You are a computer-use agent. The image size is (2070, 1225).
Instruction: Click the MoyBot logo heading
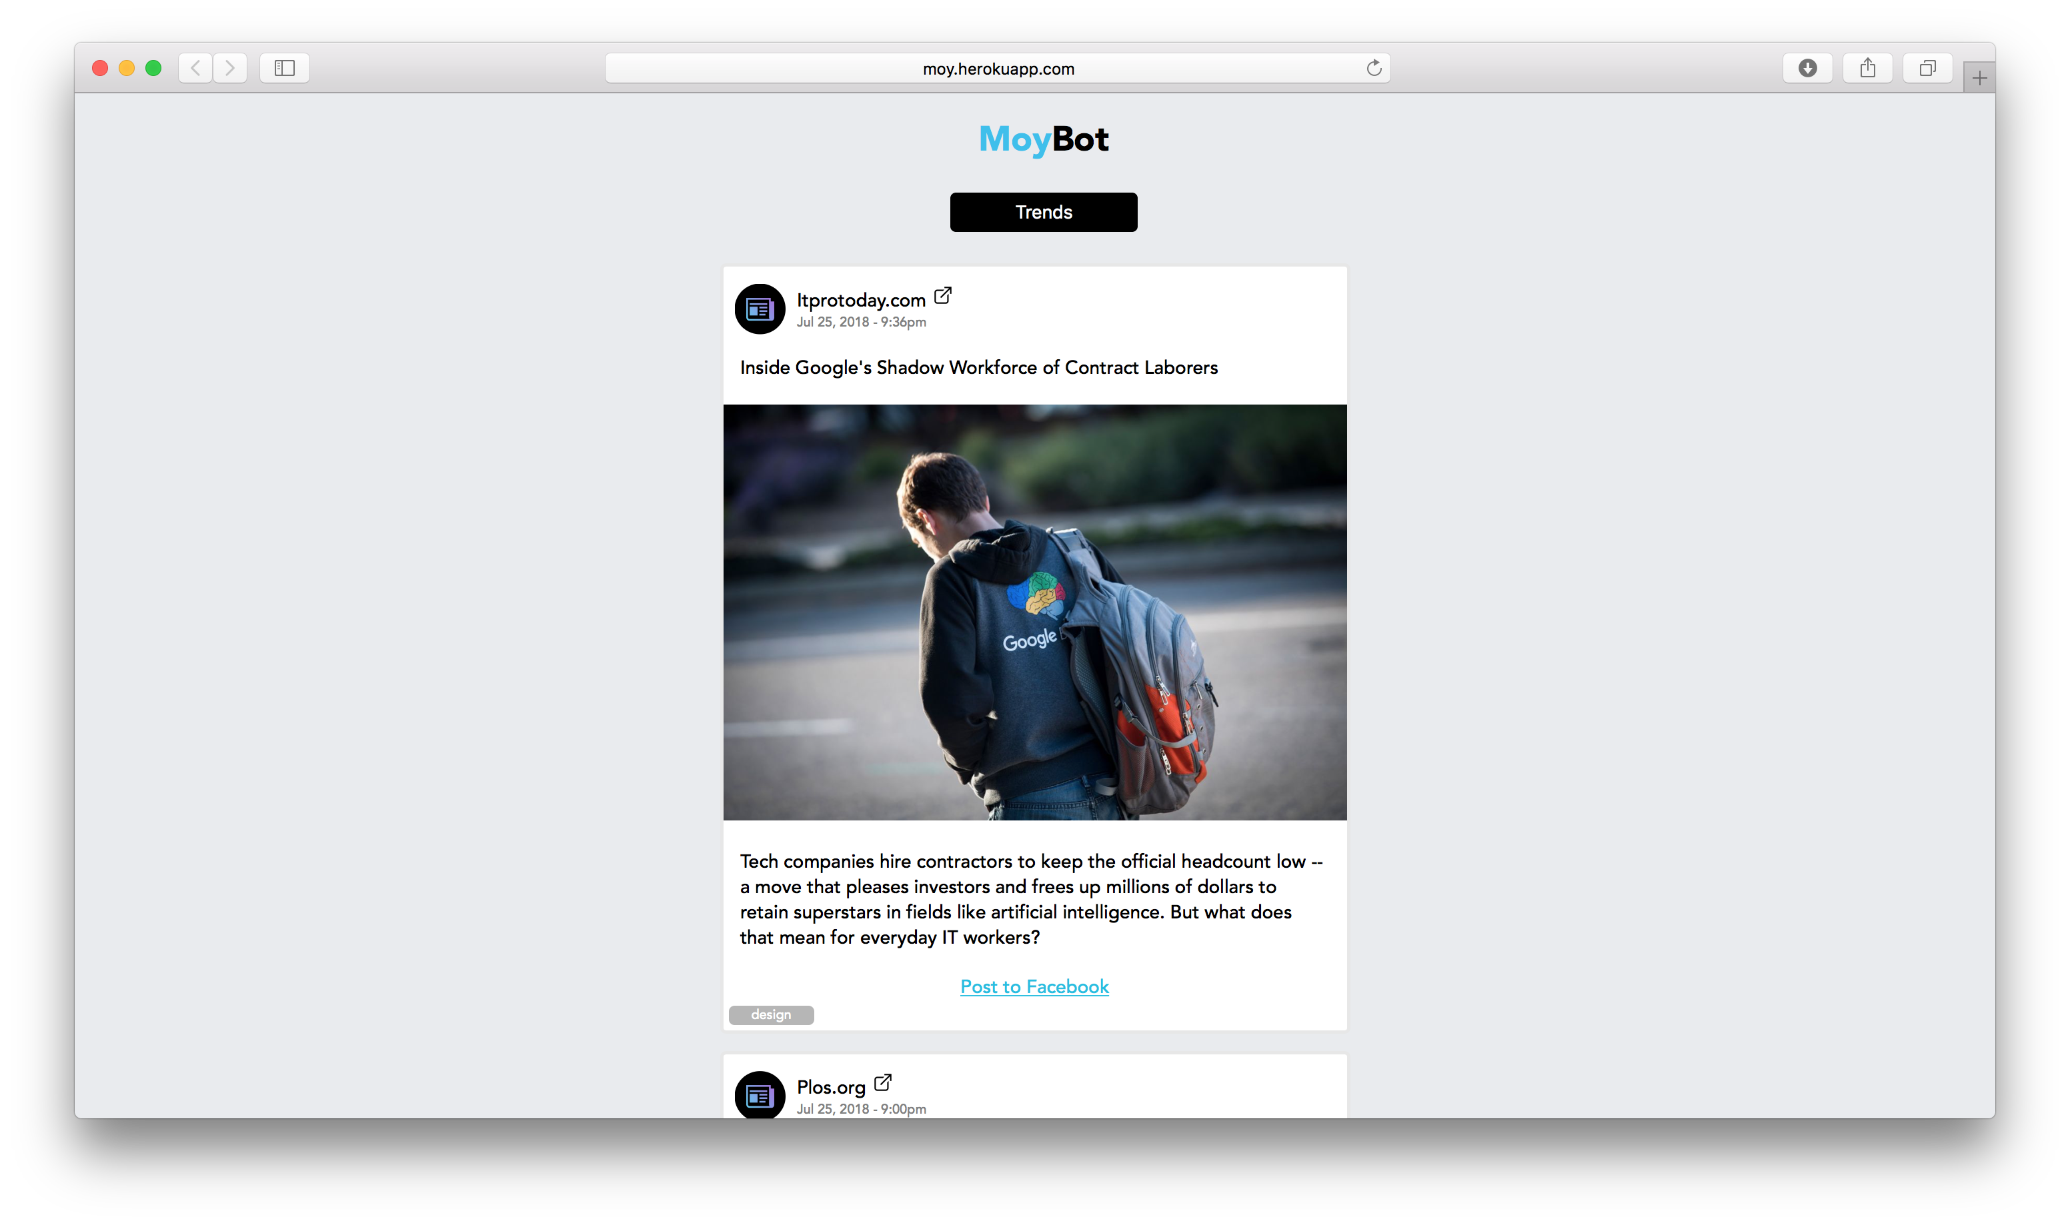[1043, 139]
